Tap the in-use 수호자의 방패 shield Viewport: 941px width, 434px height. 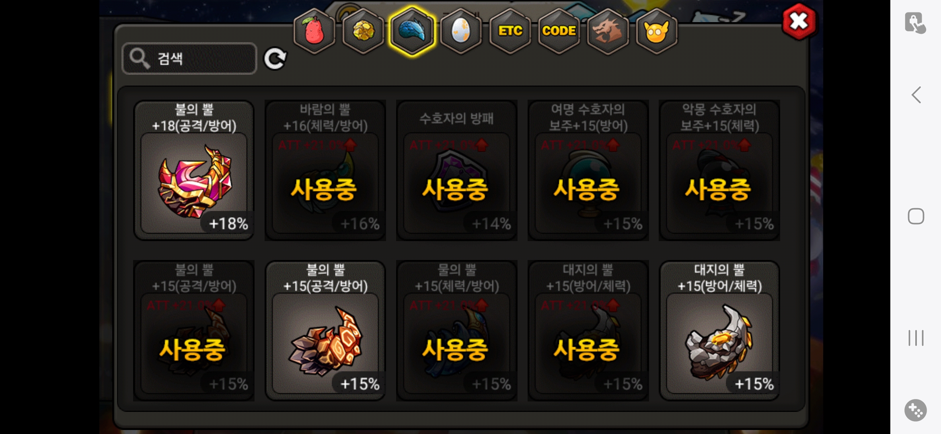(456, 170)
